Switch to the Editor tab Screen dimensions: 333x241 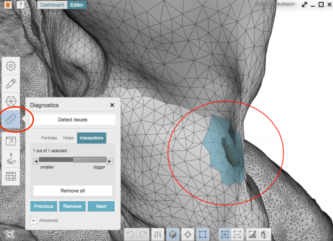click(77, 5)
